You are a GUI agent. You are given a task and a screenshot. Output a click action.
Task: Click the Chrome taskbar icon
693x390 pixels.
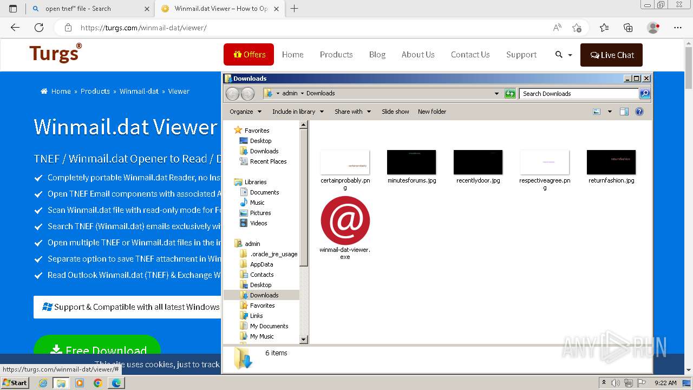98,383
